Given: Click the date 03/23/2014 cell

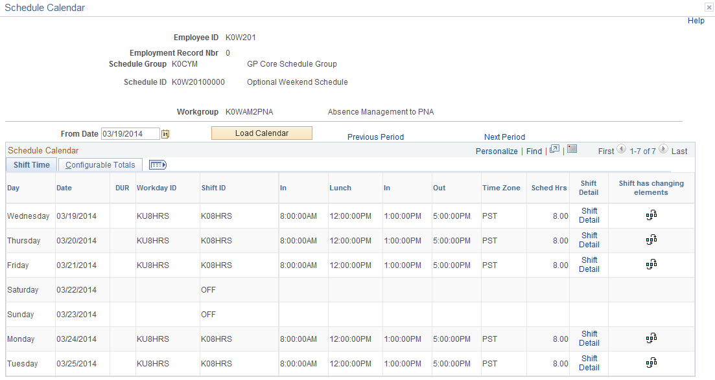Looking at the screenshot, I should (76, 315).
